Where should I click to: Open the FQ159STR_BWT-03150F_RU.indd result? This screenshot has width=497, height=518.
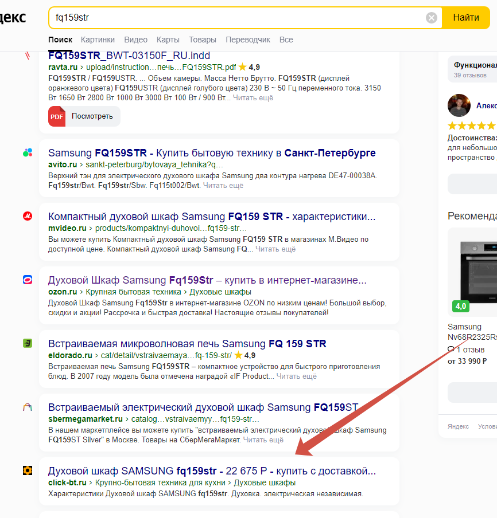point(129,56)
